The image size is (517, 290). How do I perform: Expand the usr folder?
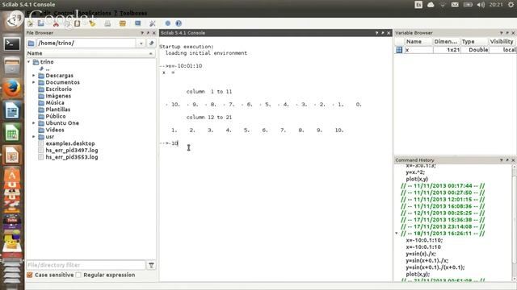tap(34, 137)
